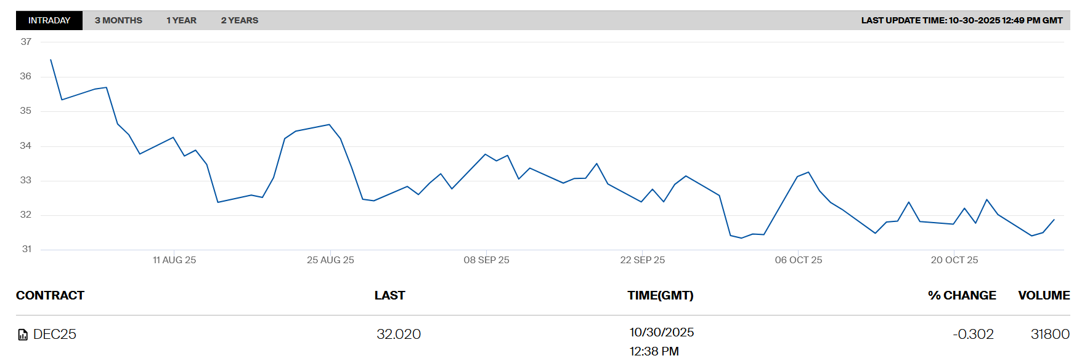Show the 2 YEARS price history tab
This screenshot has width=1082, height=361.
coord(240,20)
